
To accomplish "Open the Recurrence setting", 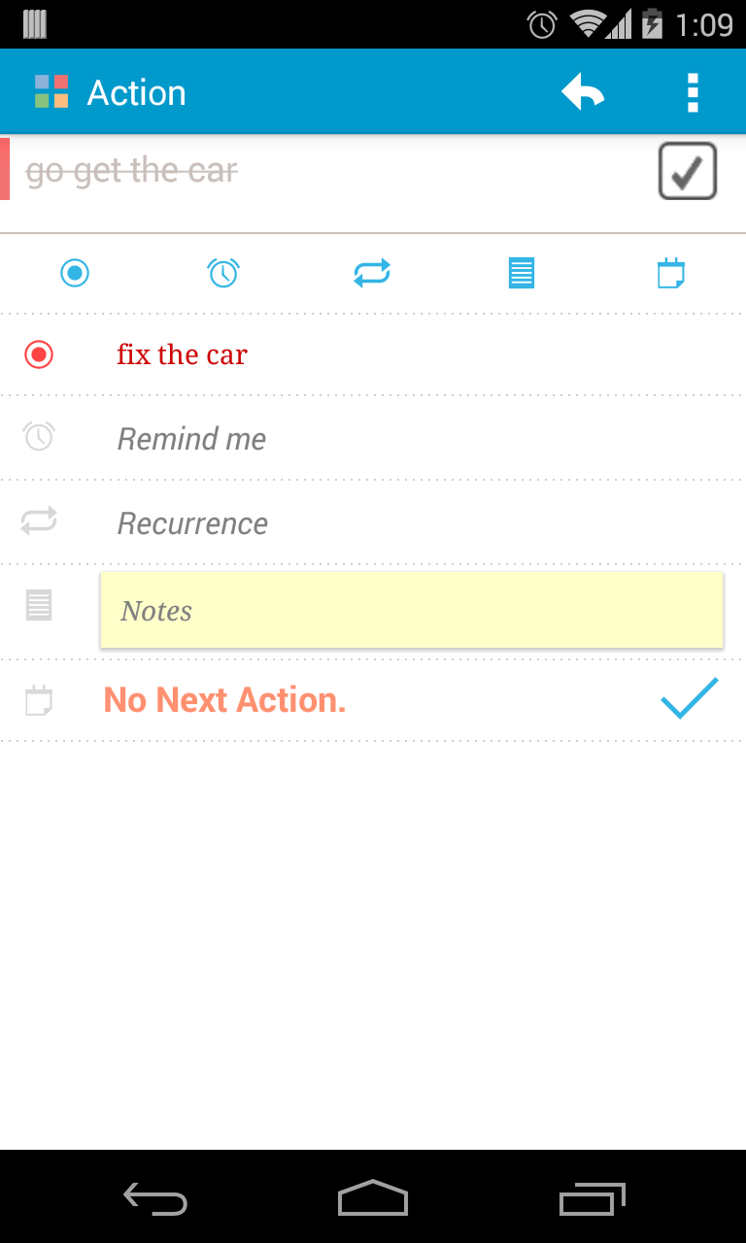I will [x=192, y=523].
